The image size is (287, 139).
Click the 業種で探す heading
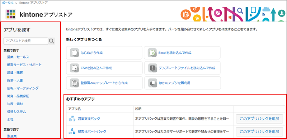pyautogui.click(x=11, y=129)
